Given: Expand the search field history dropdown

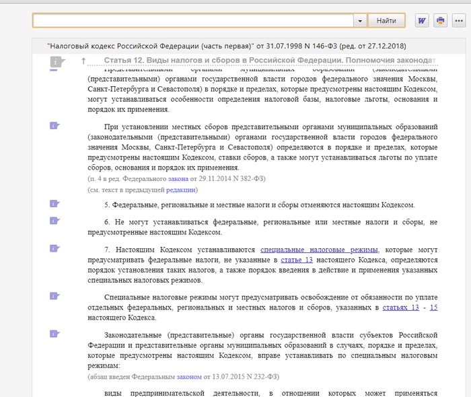Looking at the screenshot, I should tap(360, 21).
